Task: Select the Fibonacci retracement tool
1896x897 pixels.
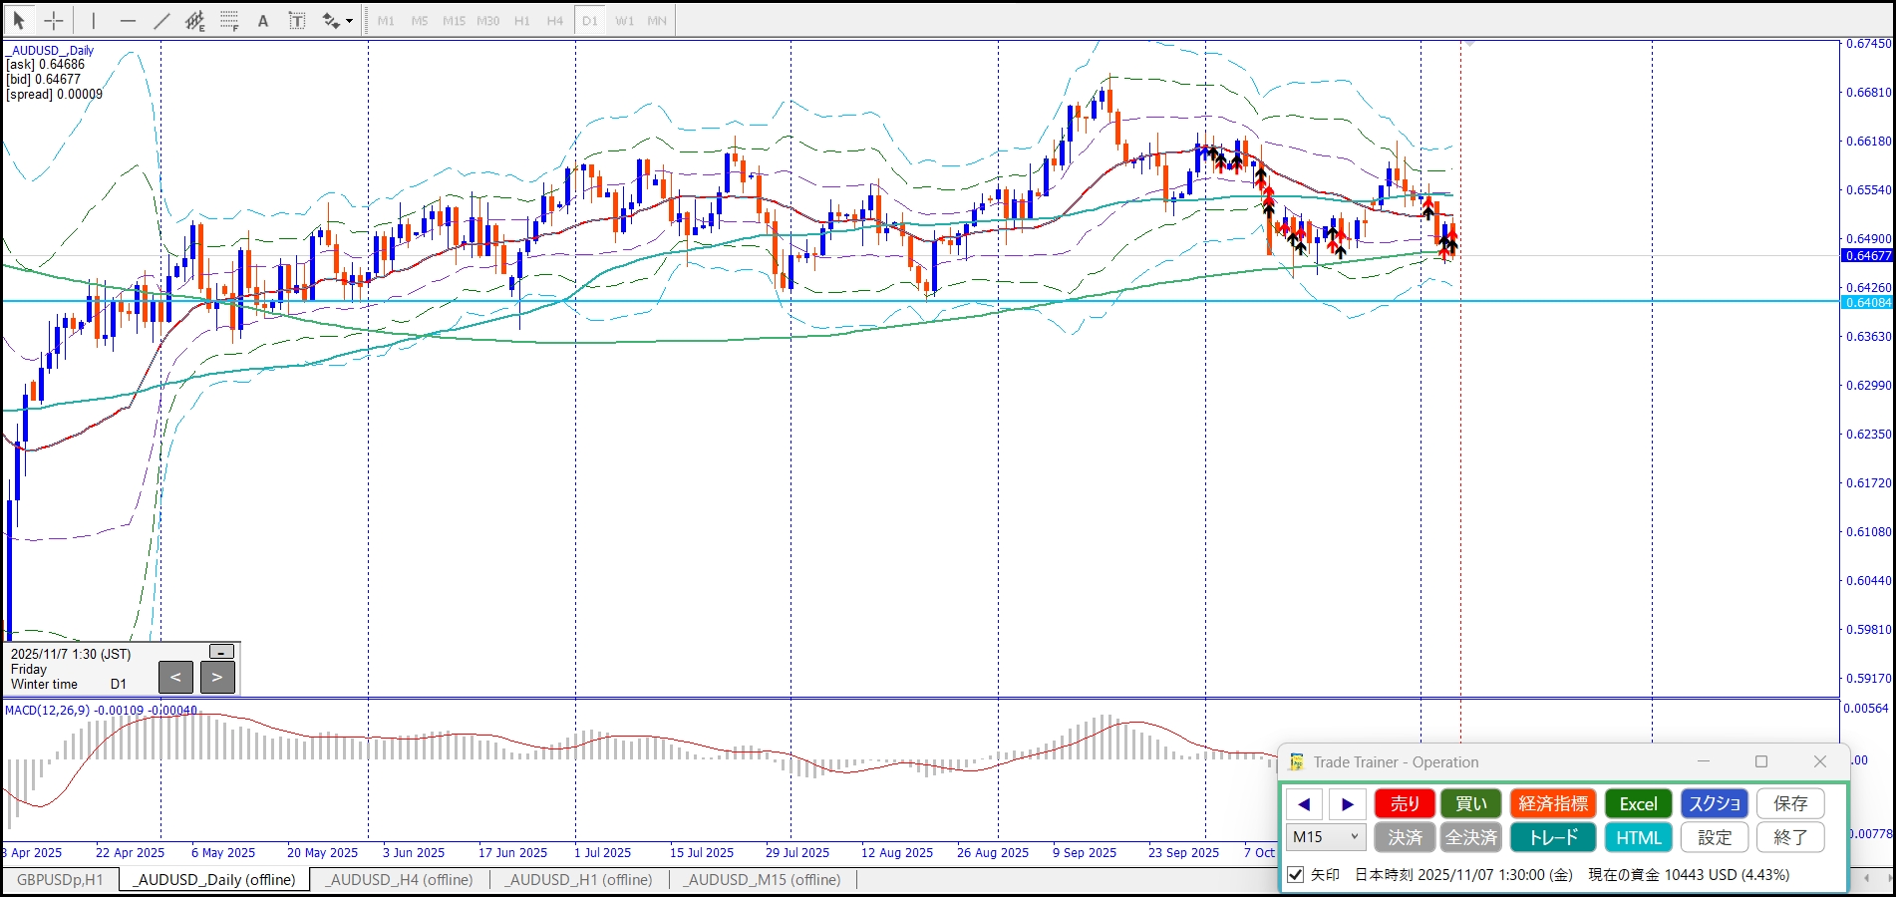Action: point(229,20)
